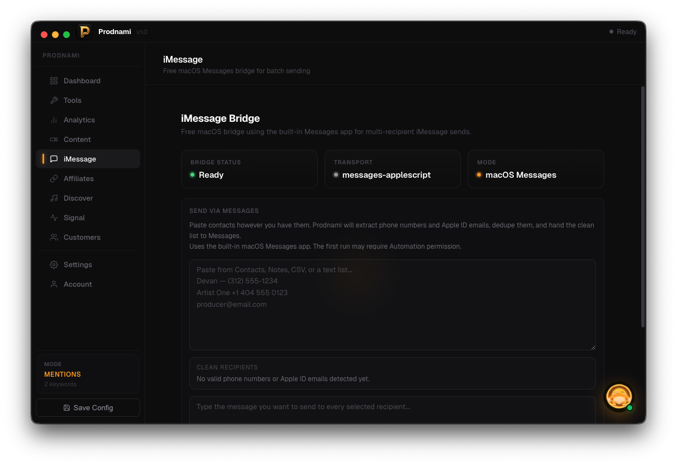Select the iMessage sidebar item
This screenshot has width=677, height=465.
88,159
